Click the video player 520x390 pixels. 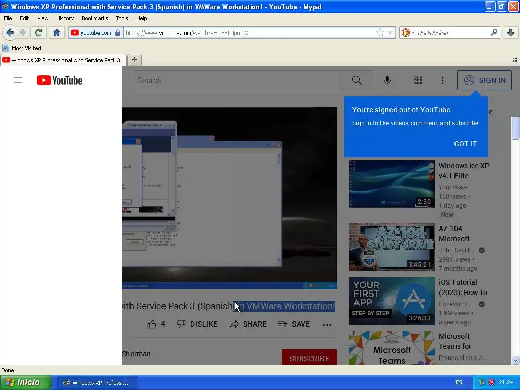pos(230,198)
